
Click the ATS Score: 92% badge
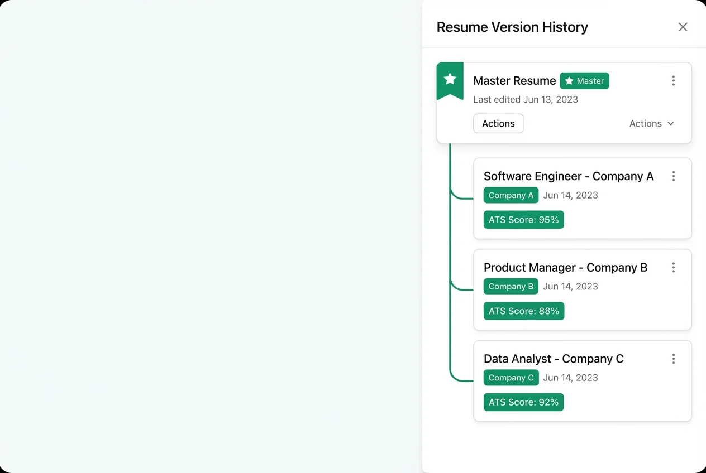(x=524, y=402)
